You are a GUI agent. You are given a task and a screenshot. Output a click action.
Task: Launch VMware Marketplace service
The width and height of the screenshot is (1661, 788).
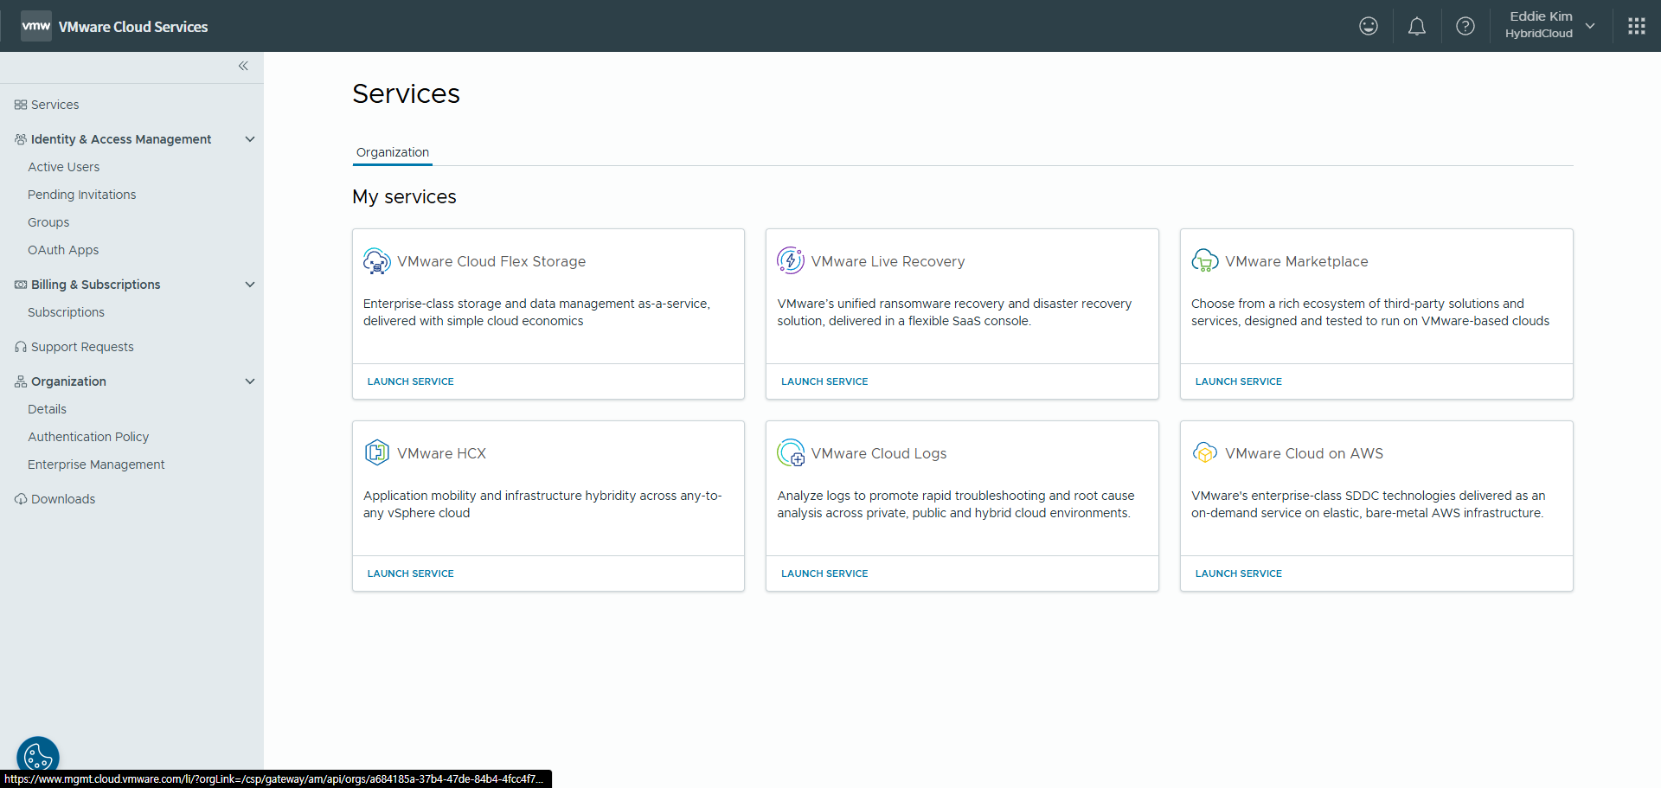pos(1239,381)
